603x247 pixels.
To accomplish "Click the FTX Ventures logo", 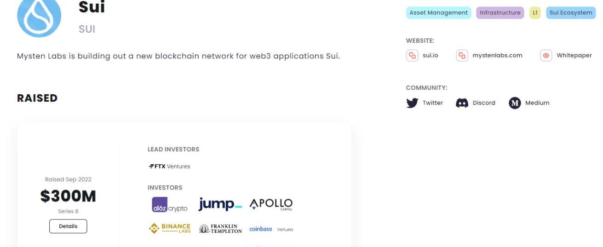I will [169, 167].
